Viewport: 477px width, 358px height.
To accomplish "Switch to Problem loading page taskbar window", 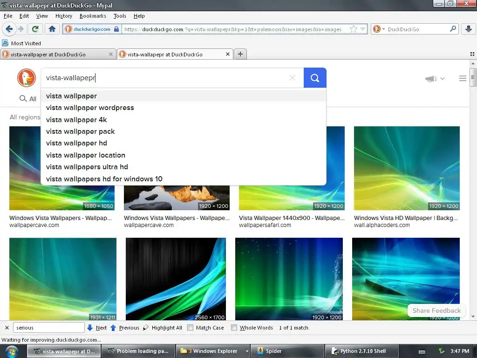I will [x=138, y=351].
